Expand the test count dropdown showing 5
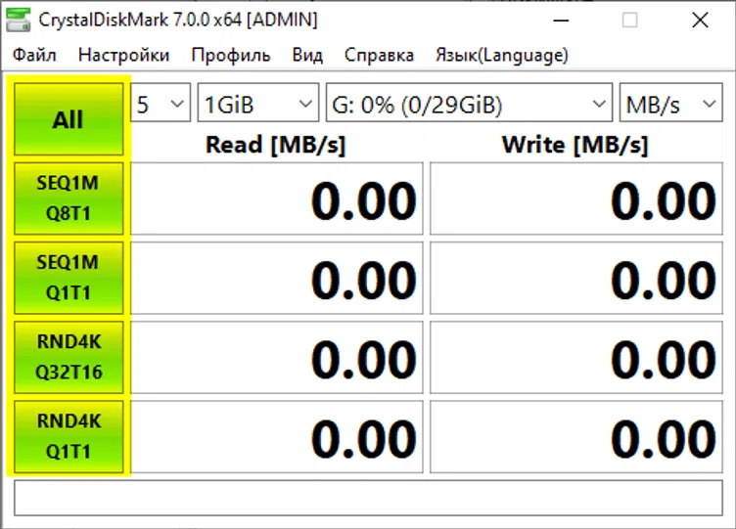 [x=161, y=103]
